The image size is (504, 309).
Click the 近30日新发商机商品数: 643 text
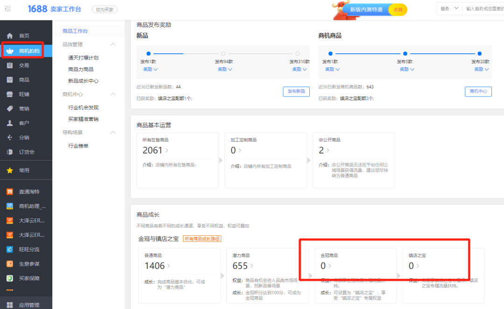tap(346, 87)
